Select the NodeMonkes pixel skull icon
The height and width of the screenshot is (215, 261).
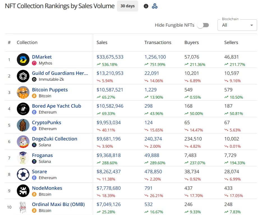(x=23, y=191)
